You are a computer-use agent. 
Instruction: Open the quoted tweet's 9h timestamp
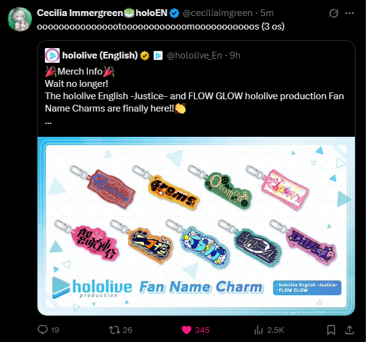235,55
